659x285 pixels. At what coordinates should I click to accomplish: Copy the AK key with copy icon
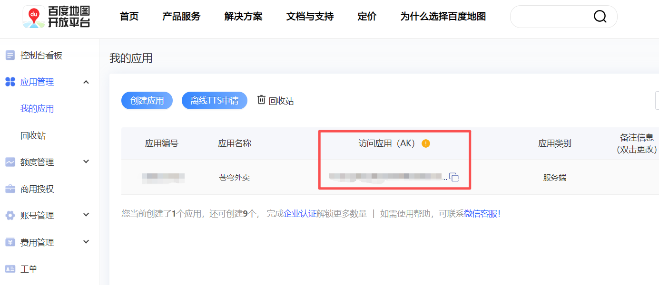(x=454, y=177)
